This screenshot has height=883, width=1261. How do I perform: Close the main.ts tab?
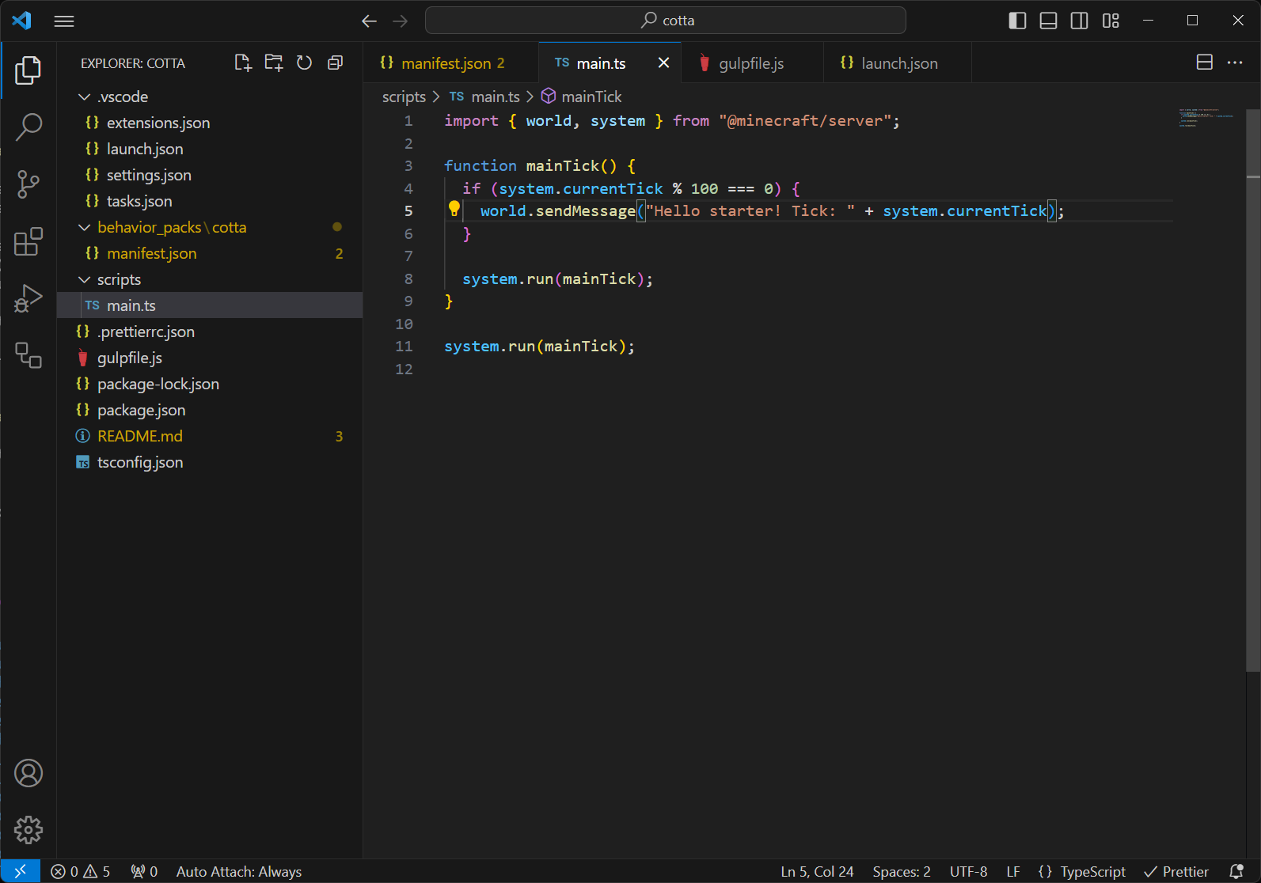tap(663, 63)
